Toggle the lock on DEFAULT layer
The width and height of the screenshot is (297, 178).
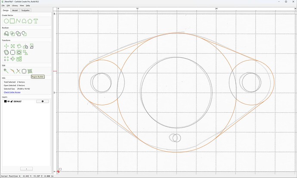[x=12, y=101]
